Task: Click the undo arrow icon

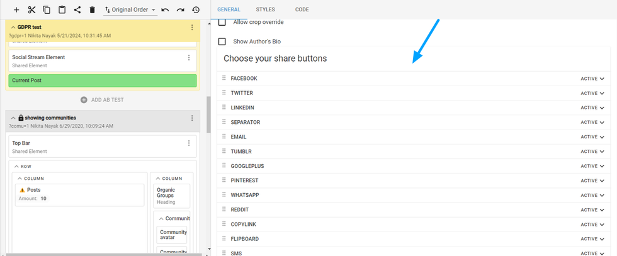Action: tap(165, 10)
